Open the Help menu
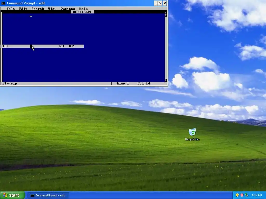Screen dimensions: 266x199 [83, 9]
